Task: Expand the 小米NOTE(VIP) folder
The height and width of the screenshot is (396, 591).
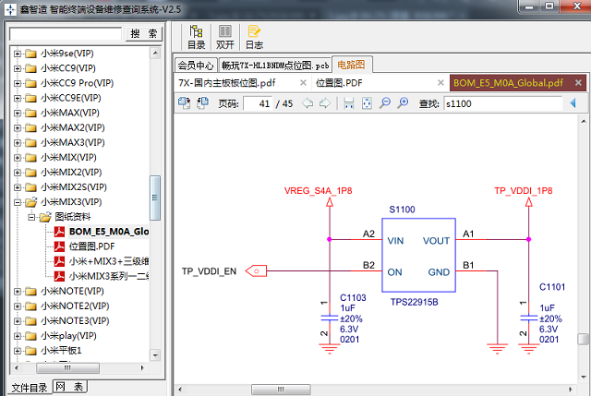Action: pyautogui.click(x=18, y=292)
